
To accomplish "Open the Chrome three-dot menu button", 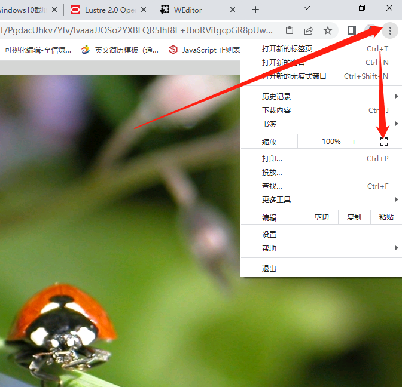I will click(390, 30).
